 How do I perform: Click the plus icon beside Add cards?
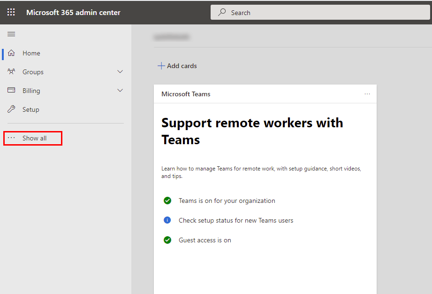pyautogui.click(x=161, y=66)
